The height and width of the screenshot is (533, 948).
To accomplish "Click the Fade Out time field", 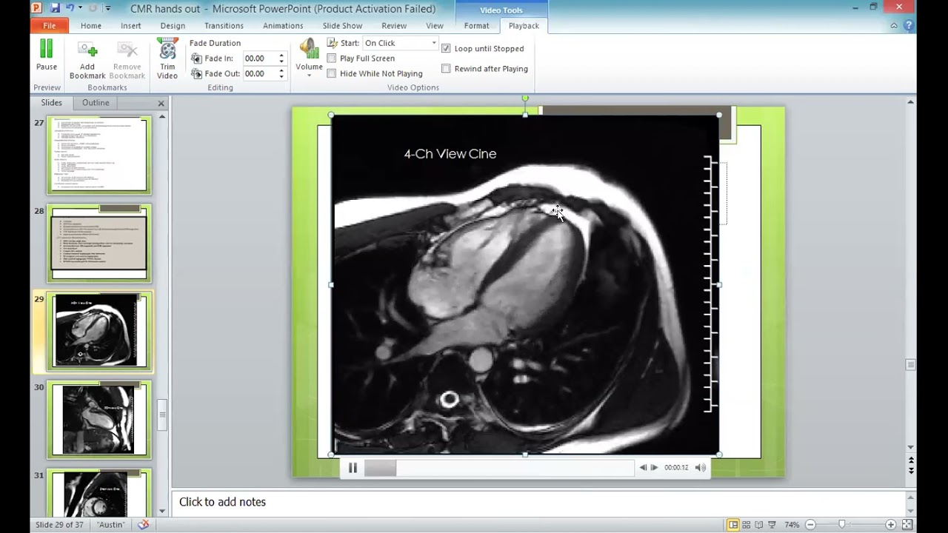I will [x=260, y=74].
